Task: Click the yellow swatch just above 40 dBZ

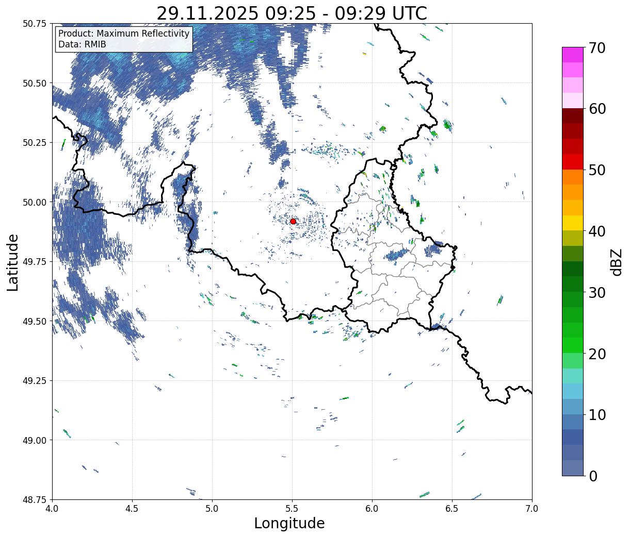Action: (x=573, y=223)
